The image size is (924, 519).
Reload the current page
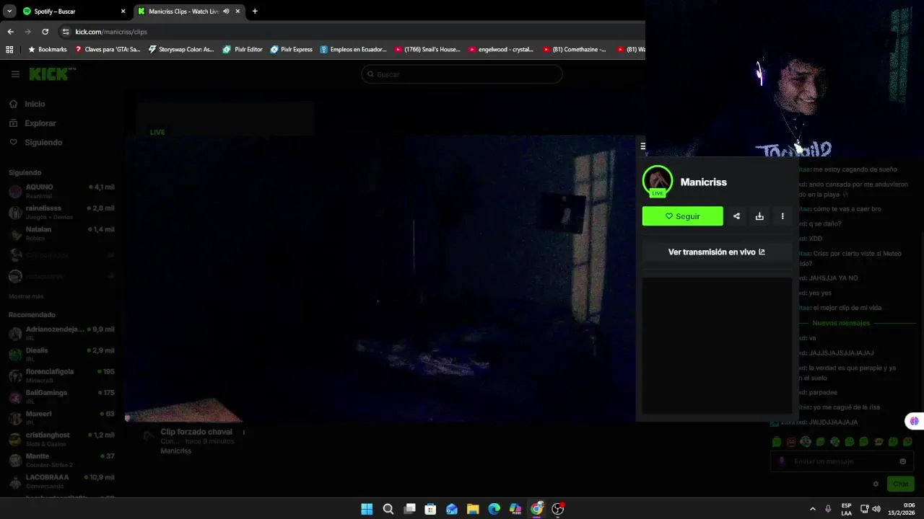(x=45, y=32)
